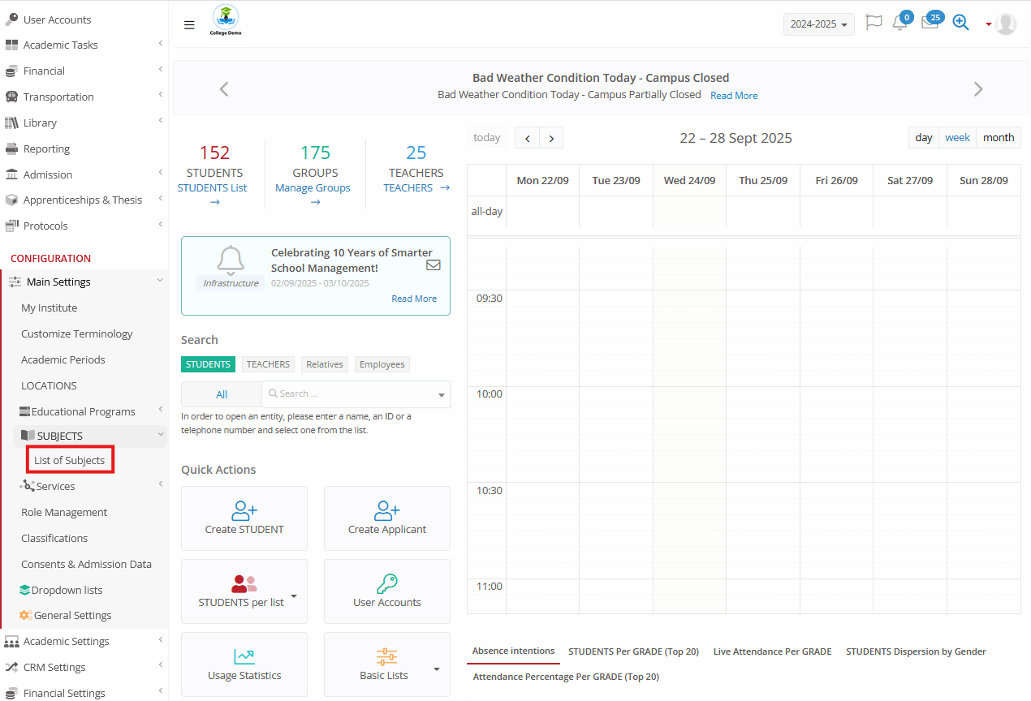Click the calendar today button
Viewport: 1031px width, 701px height.
(487, 138)
